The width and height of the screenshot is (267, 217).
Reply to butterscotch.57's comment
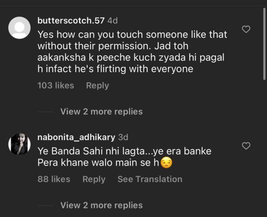point(98,86)
